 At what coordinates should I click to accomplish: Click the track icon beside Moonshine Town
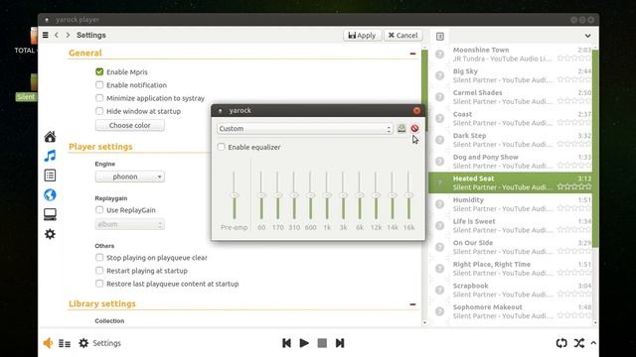click(439, 54)
